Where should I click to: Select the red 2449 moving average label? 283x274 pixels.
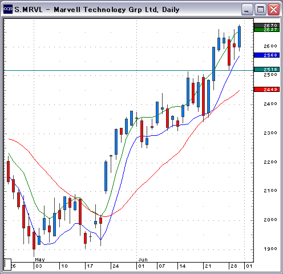click(266, 90)
